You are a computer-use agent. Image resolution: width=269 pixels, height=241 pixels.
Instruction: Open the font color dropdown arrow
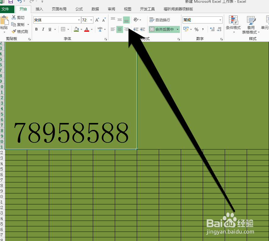[92, 30]
